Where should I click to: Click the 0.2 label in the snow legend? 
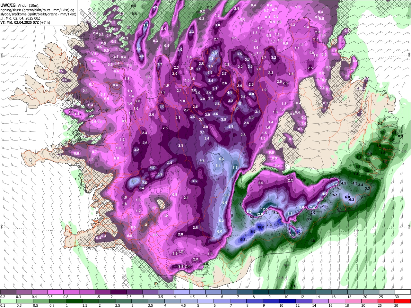3,297
